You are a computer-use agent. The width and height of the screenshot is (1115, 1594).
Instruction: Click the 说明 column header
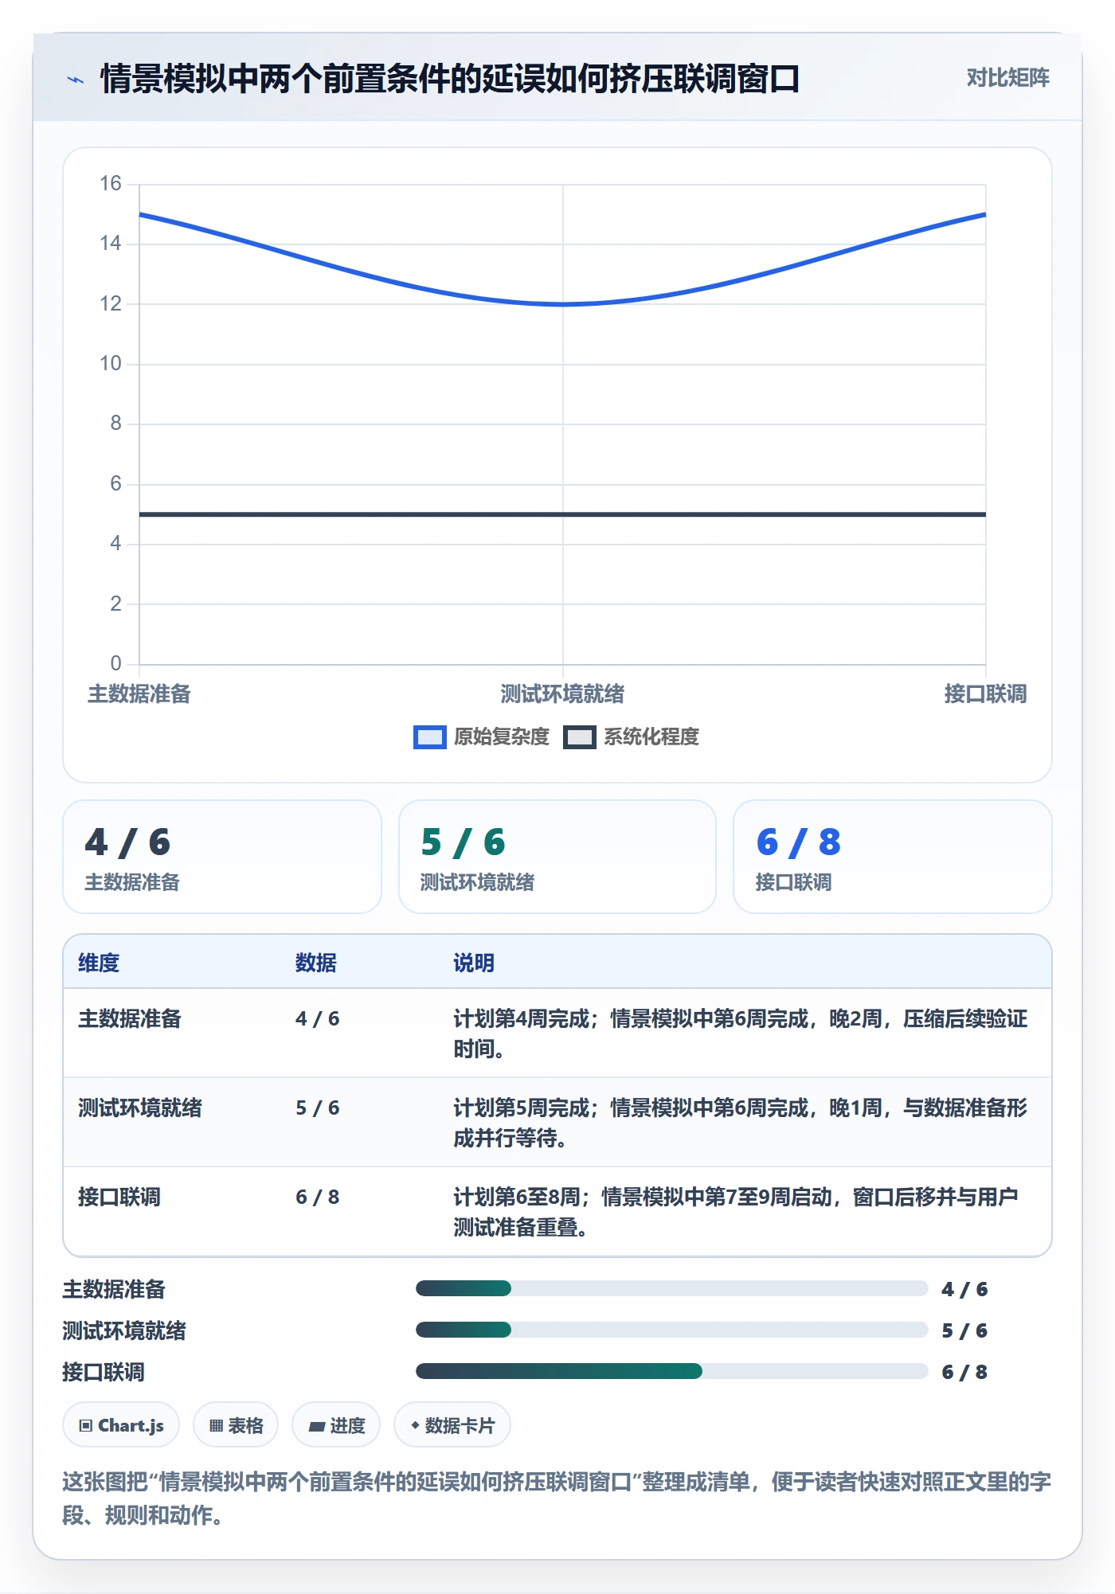(x=474, y=963)
